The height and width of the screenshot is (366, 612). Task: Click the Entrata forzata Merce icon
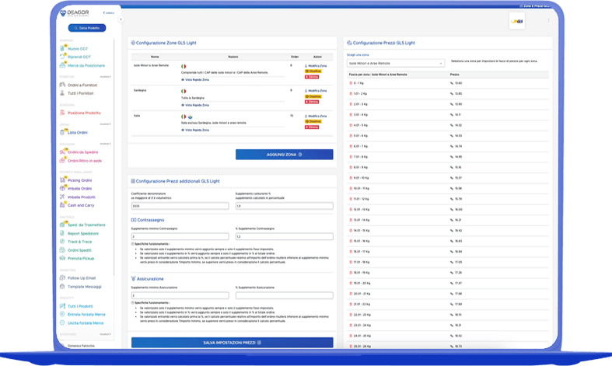[62, 314]
